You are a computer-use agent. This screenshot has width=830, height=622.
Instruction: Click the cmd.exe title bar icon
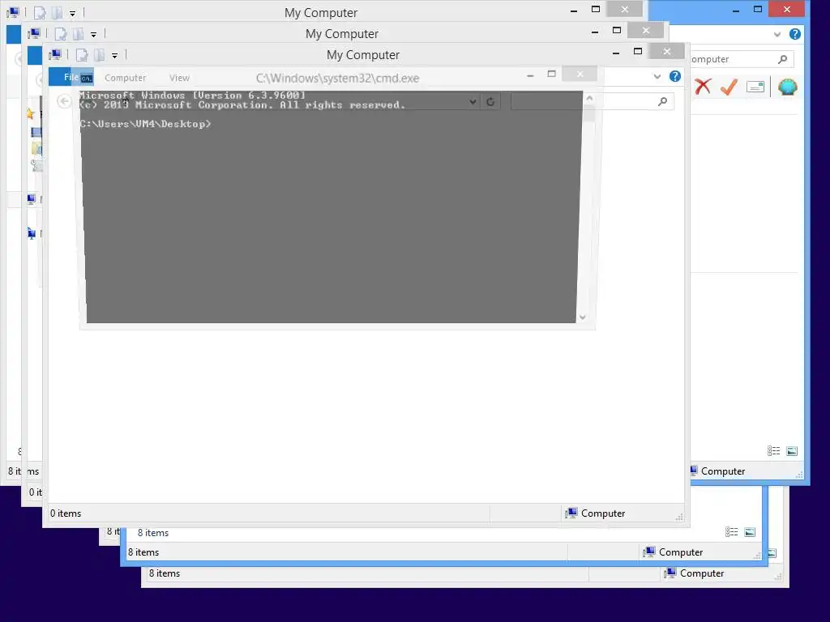tap(86, 79)
